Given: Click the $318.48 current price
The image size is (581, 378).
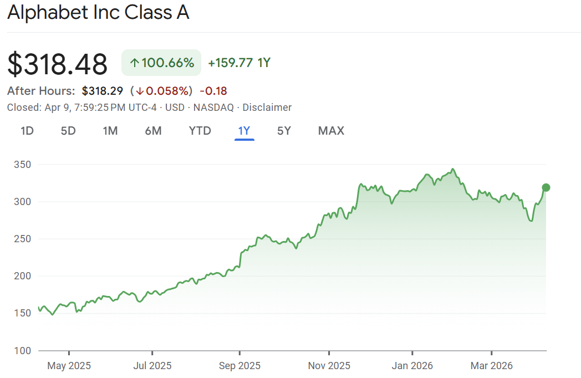Looking at the screenshot, I should pyautogui.click(x=57, y=64).
